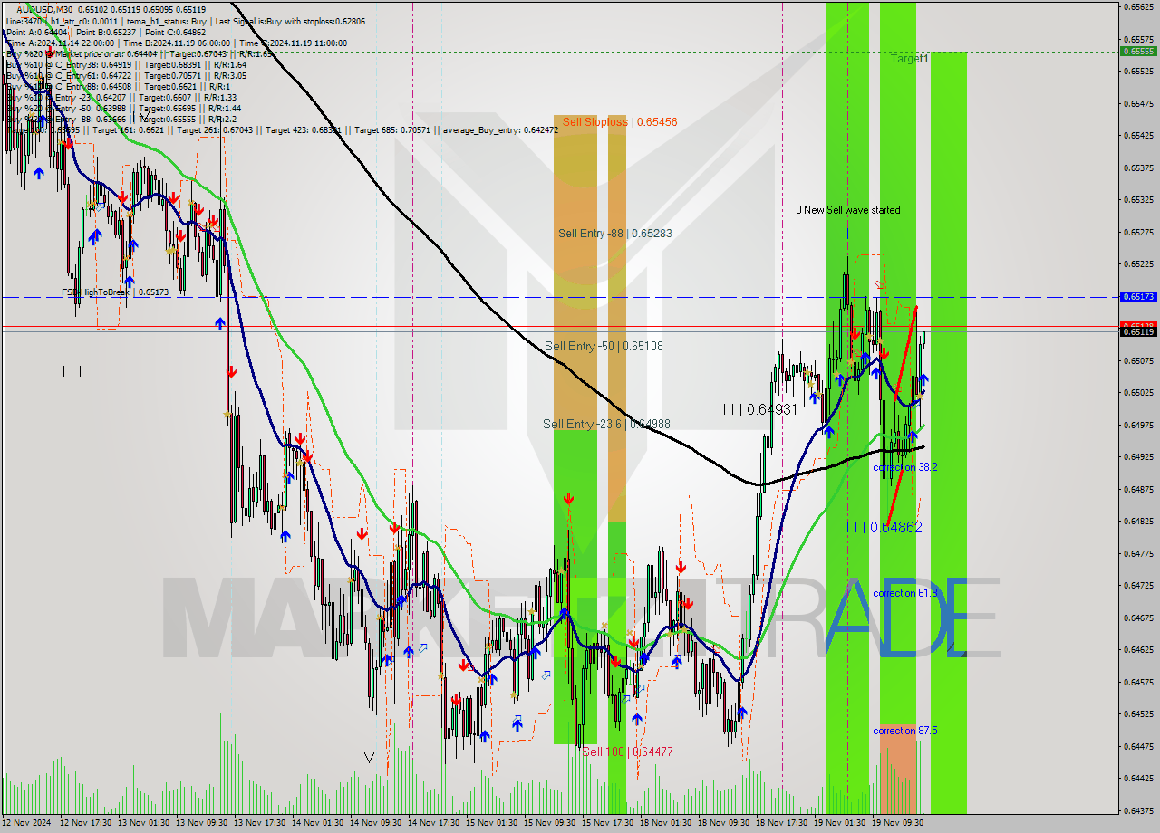Click the '13 Nov 01:30' time axis label
The height and width of the screenshot is (833, 1160).
(x=143, y=823)
